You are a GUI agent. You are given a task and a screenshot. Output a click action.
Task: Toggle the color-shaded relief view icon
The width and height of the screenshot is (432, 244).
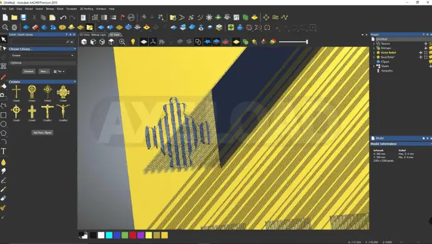pos(273,42)
